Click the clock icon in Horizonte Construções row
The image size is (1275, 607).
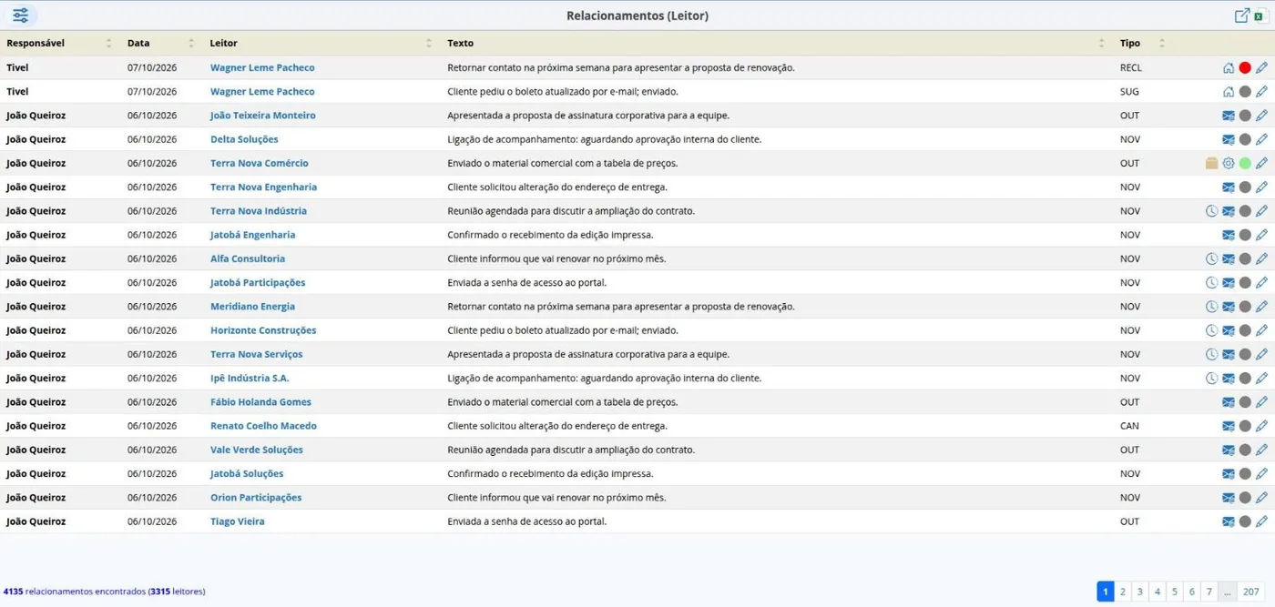(x=1212, y=330)
